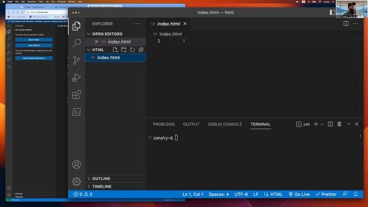Select the TERMINAL tab
Image resolution: width=368 pixels, height=207 pixels.
point(260,124)
